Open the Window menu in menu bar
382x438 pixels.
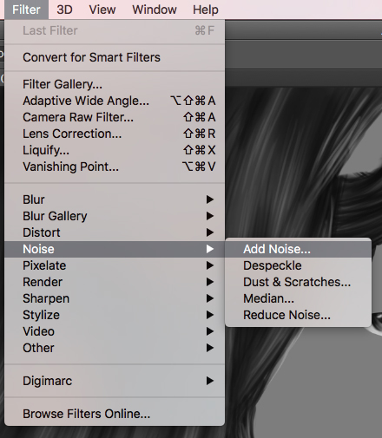155,10
